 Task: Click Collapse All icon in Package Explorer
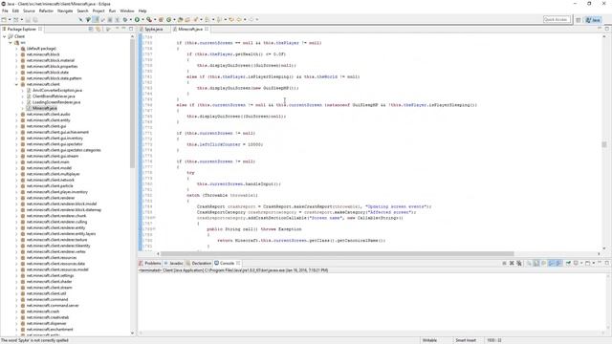pyautogui.click(x=91, y=29)
